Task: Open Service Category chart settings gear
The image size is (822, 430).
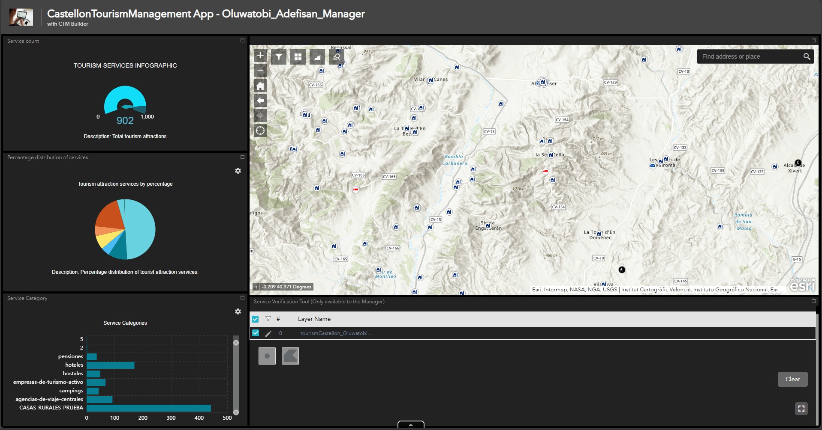Action: (x=238, y=311)
